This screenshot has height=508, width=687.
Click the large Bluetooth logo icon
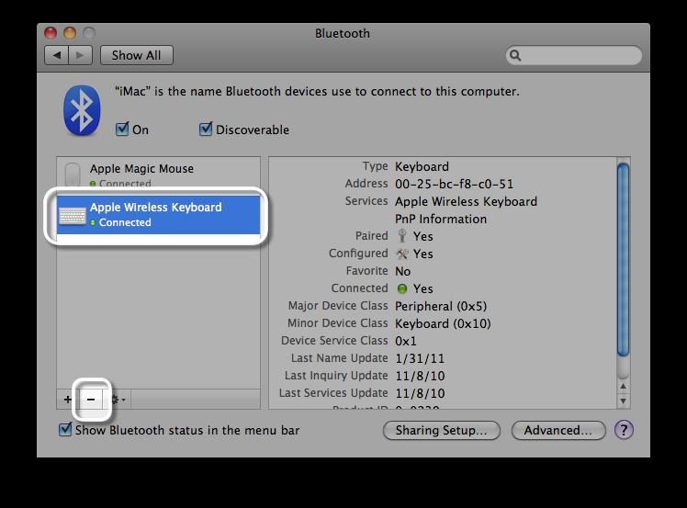pyautogui.click(x=81, y=110)
